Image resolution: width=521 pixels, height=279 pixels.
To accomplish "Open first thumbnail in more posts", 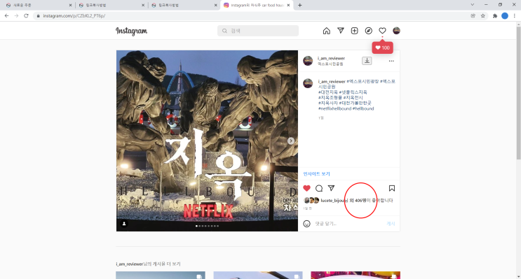I will (161, 275).
